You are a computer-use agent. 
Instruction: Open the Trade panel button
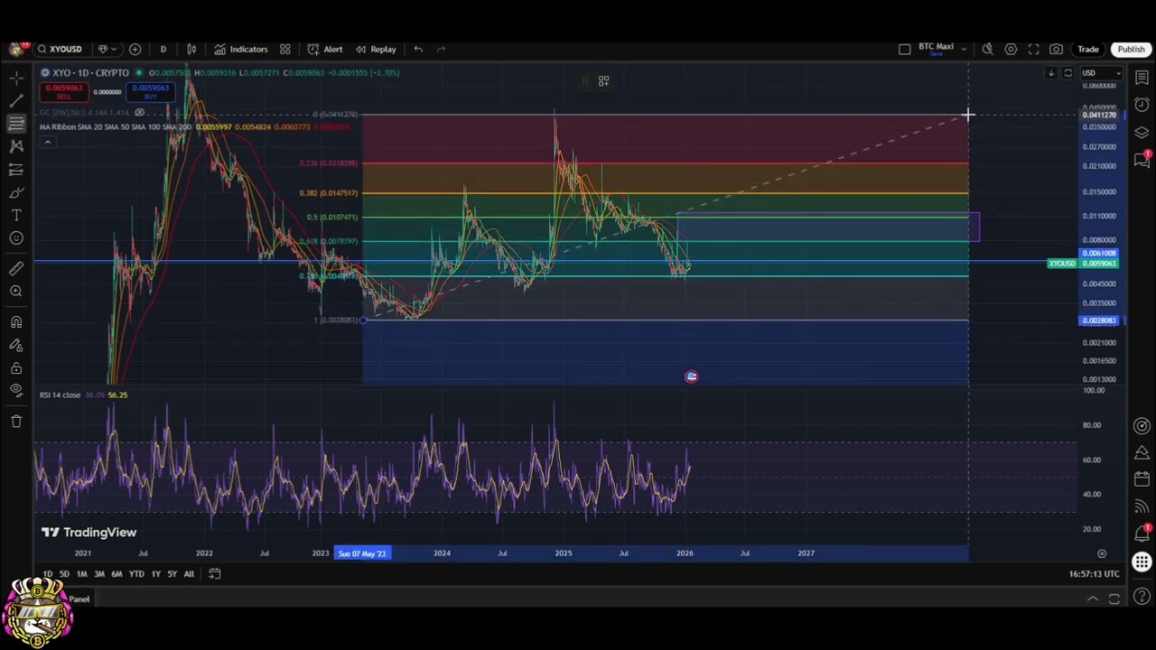(1087, 49)
